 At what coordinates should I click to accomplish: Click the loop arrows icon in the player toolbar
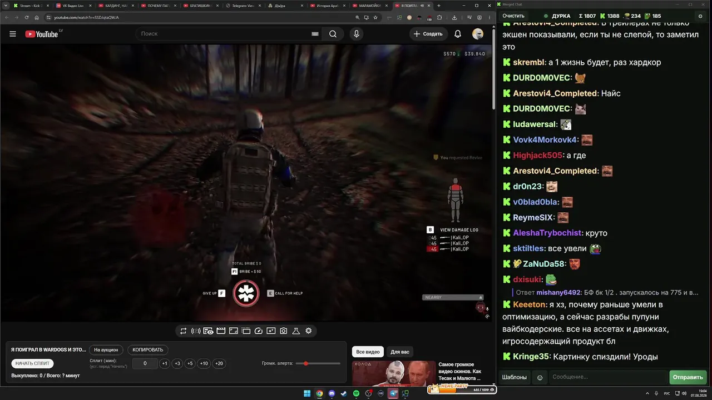click(x=183, y=331)
